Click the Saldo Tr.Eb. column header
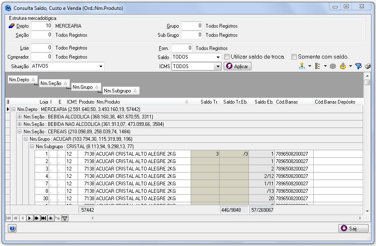This screenshot has width=376, height=246. point(234,102)
